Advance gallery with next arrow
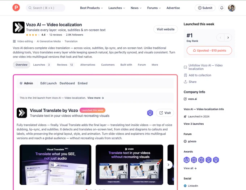This screenshot has height=190, width=246. (x=168, y=165)
